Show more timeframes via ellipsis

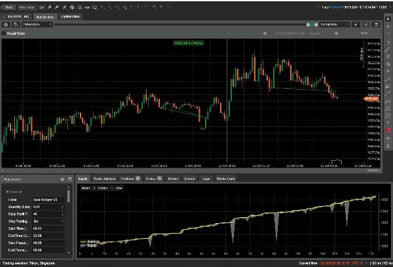169,7
